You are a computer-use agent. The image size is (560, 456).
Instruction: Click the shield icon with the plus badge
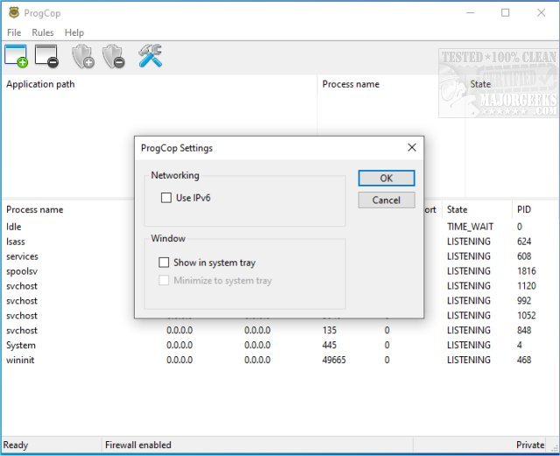pos(83,57)
